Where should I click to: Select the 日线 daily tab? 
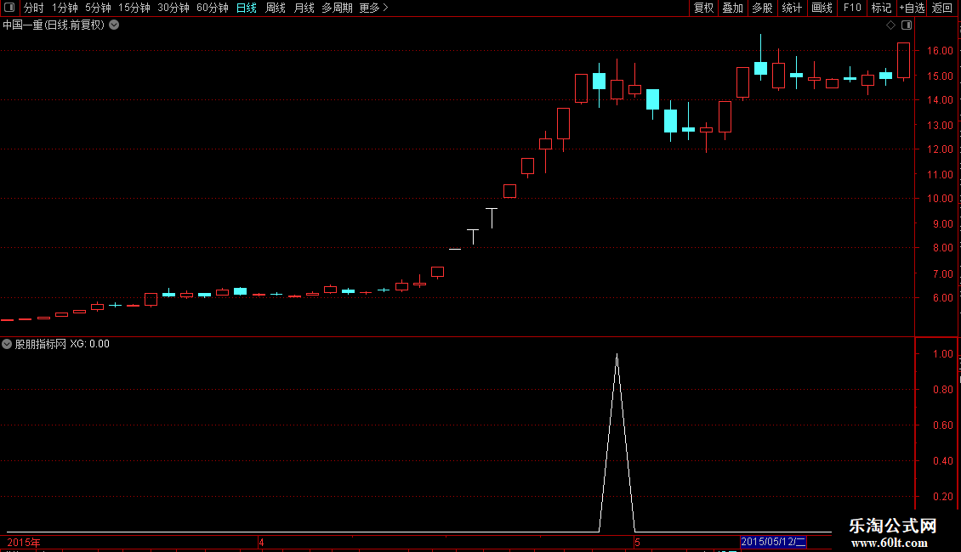tap(247, 8)
